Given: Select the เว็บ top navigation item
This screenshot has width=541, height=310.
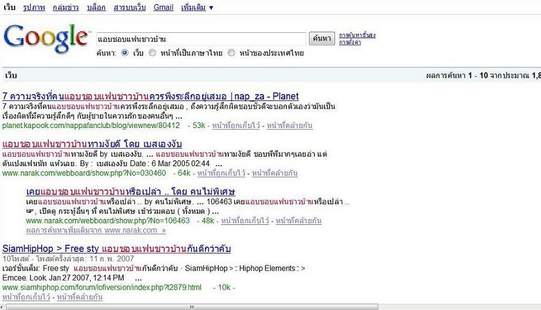Looking at the screenshot, I should 9,7.
